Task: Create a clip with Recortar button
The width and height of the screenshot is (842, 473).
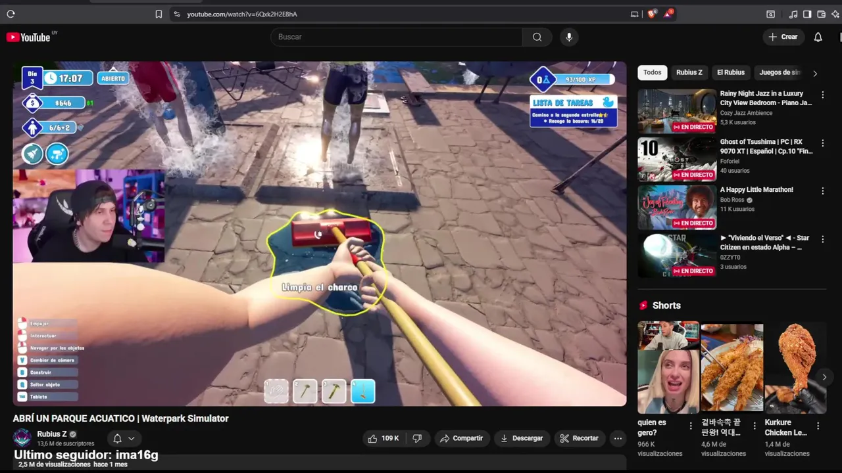Action: [x=579, y=438]
